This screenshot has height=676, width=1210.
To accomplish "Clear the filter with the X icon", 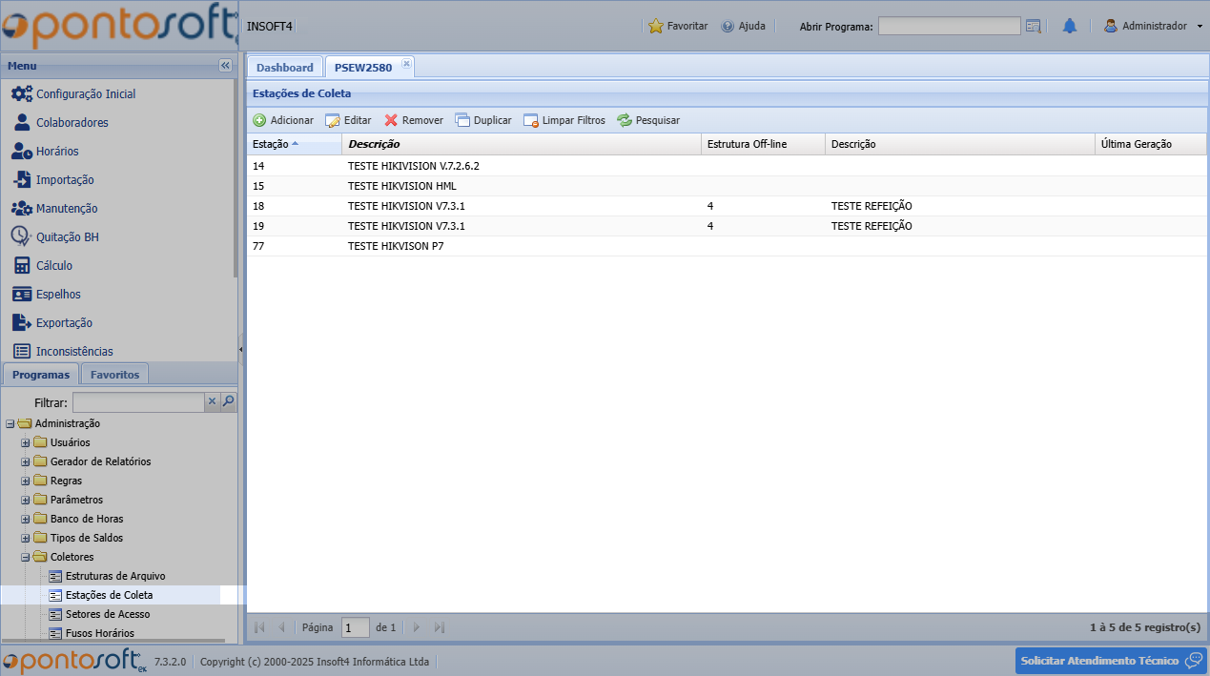I will pyautogui.click(x=213, y=402).
